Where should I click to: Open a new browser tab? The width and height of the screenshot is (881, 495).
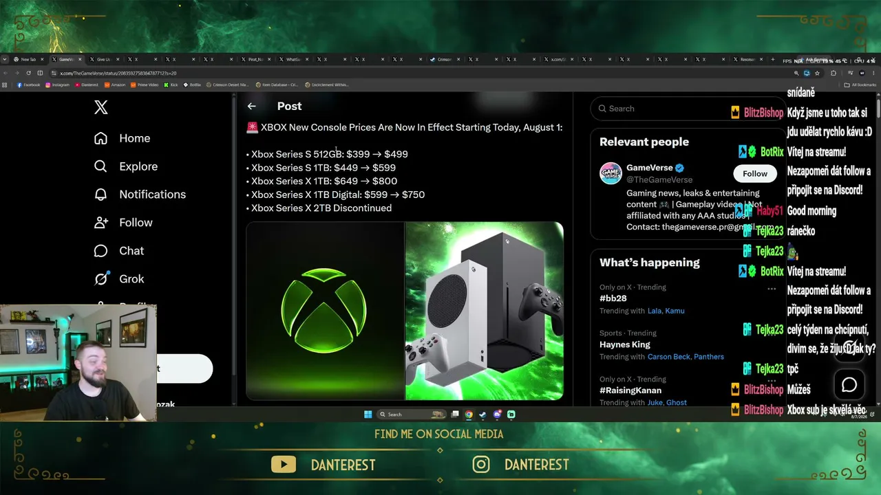coord(773,60)
